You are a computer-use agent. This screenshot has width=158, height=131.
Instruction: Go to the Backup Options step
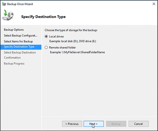(14, 30)
